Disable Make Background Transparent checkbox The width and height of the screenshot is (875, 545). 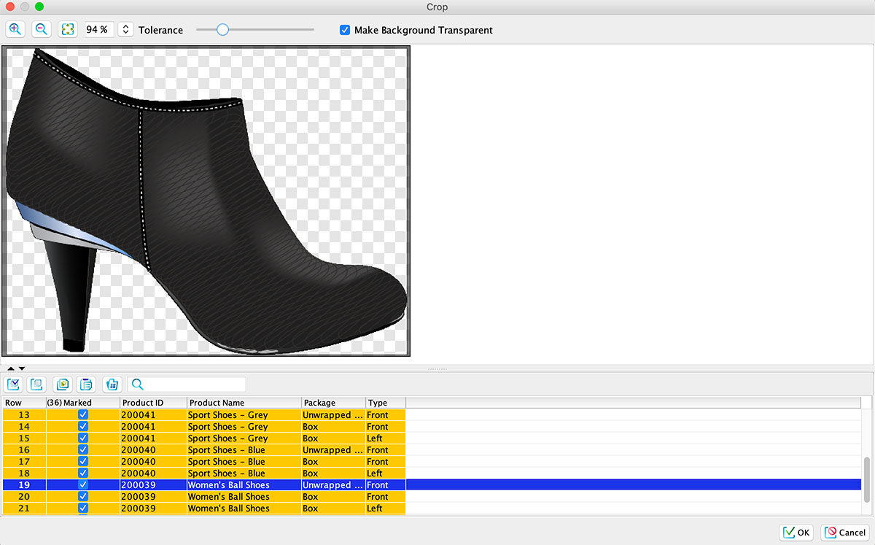pos(345,30)
